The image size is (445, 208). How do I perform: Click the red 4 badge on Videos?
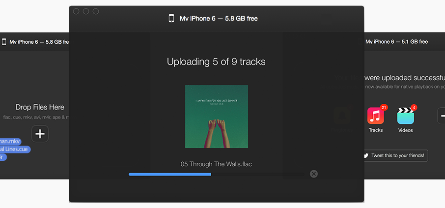coord(414,107)
